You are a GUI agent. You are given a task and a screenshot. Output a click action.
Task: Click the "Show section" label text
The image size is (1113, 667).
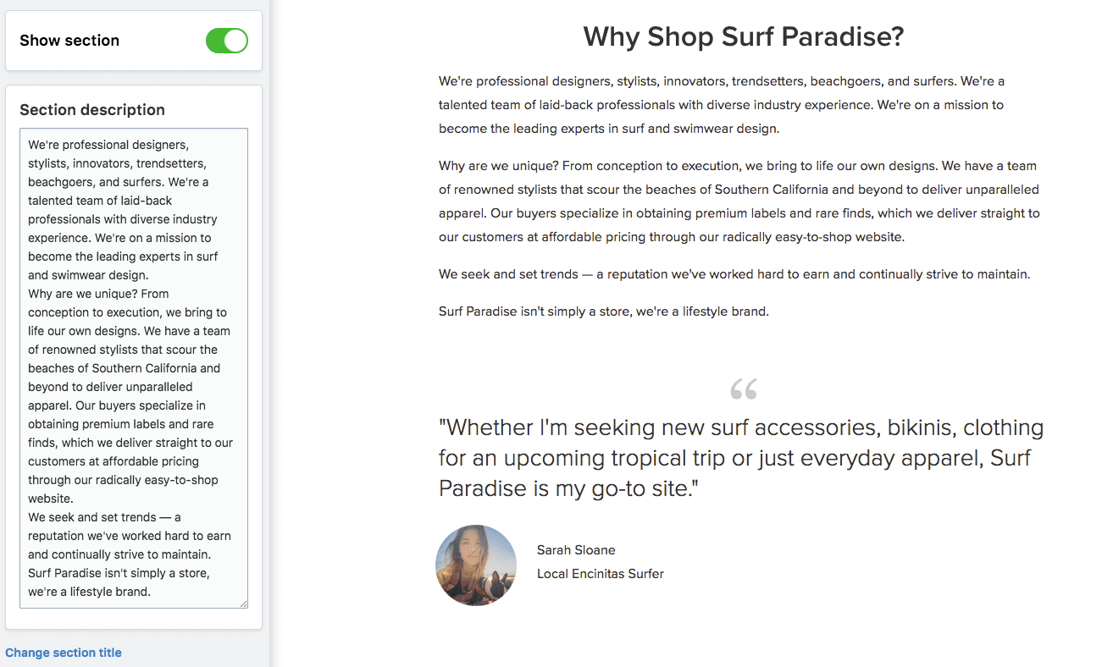pos(69,41)
